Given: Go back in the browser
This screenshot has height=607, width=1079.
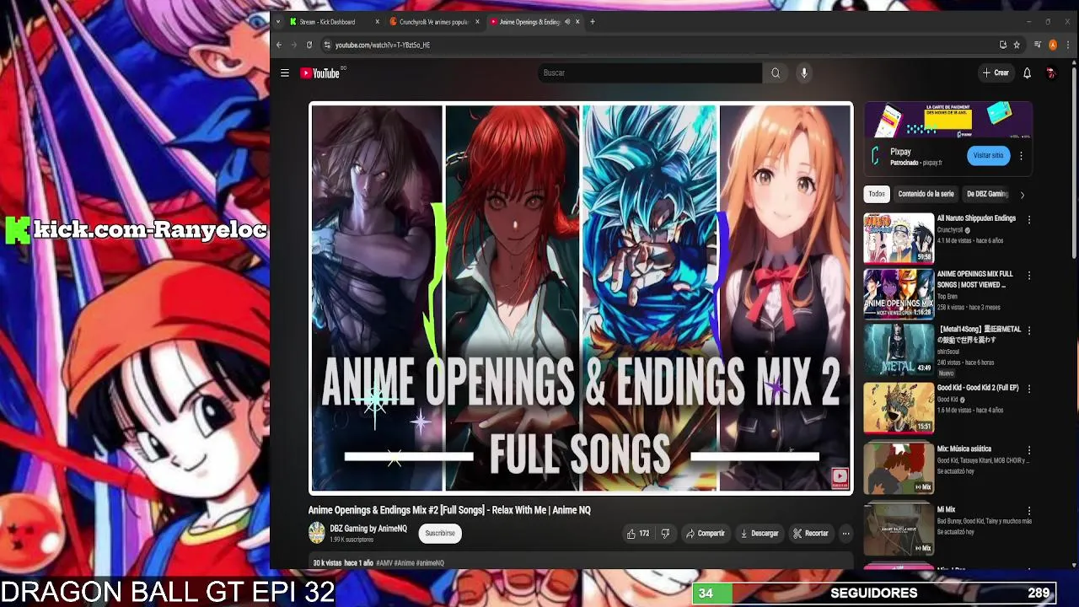Looking at the screenshot, I should [279, 45].
